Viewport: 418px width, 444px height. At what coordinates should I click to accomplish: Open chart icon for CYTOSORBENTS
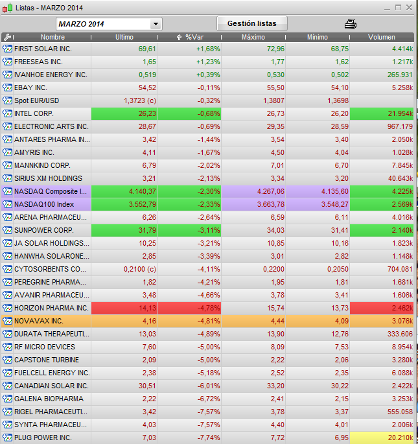click(7, 269)
